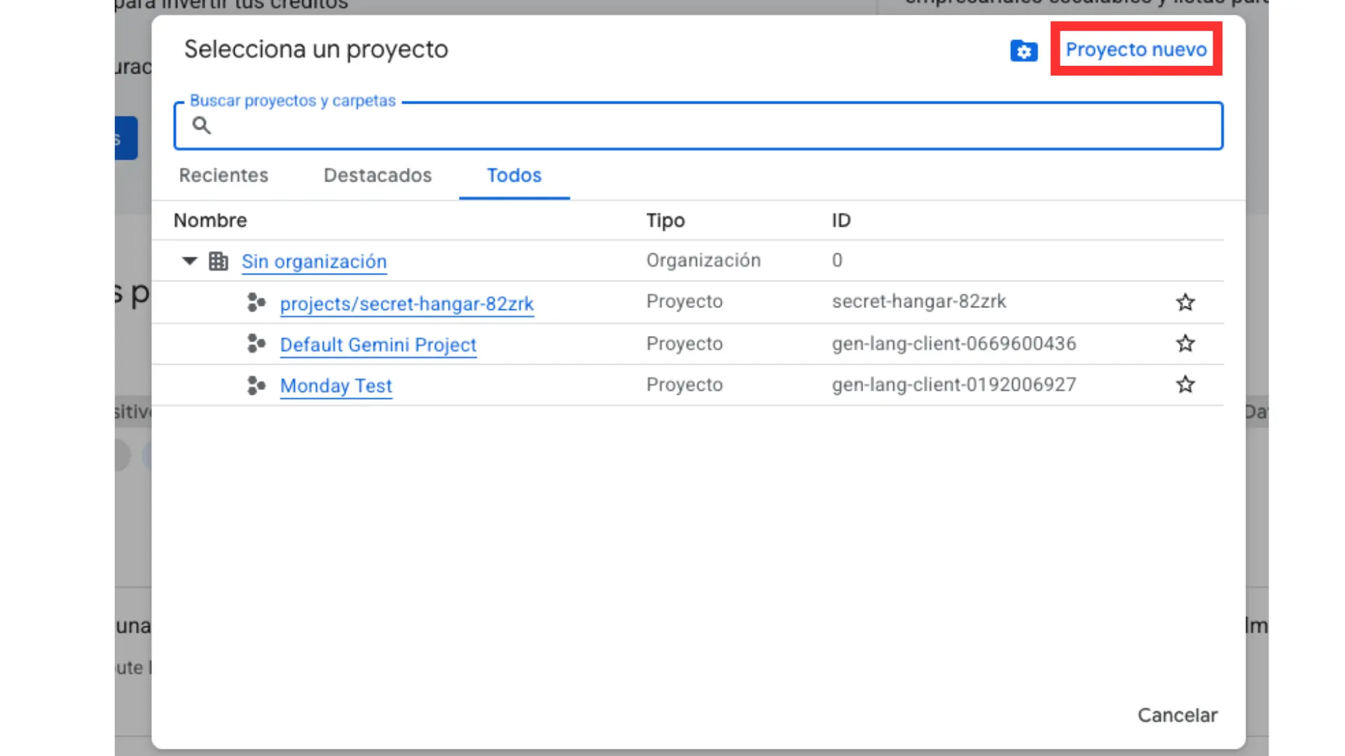Open projects/secret-hangar-82zrk link
Screen dimensions: 1345x756
[406, 304]
